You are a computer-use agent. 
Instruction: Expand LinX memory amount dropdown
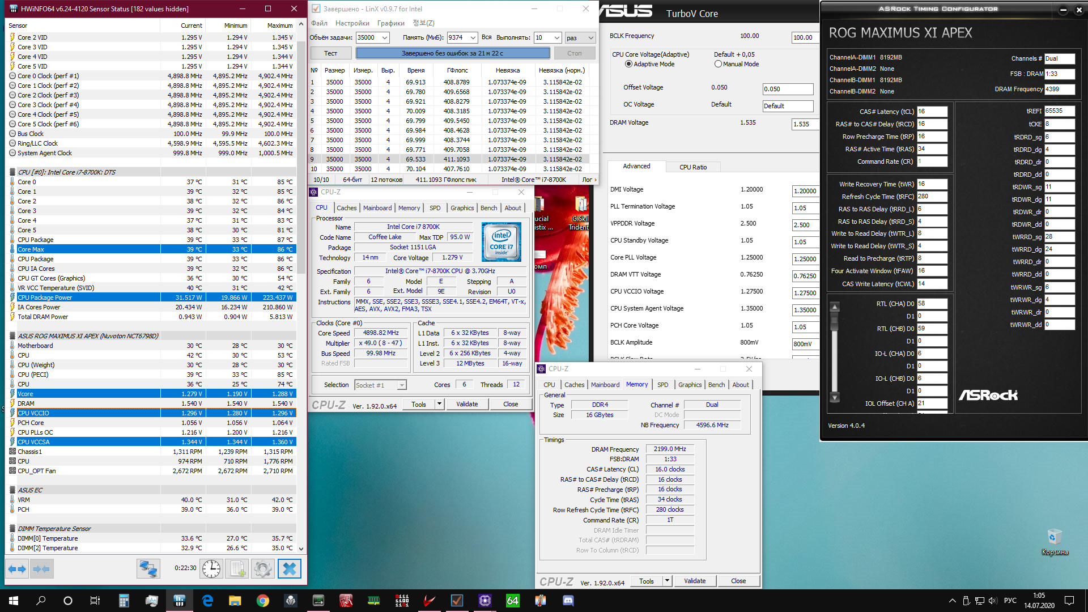(473, 37)
